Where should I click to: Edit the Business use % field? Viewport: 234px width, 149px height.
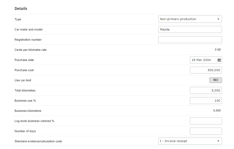tap(206, 101)
